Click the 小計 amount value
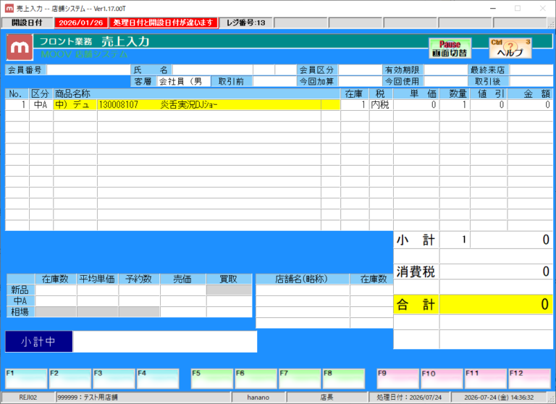The image size is (556, 404). pyautogui.click(x=511, y=240)
